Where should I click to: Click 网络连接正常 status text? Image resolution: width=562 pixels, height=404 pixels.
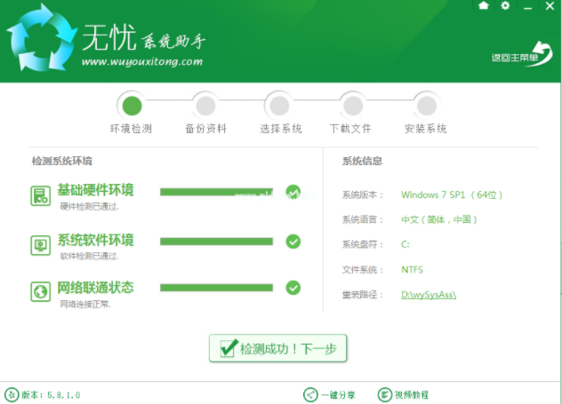coord(85,305)
